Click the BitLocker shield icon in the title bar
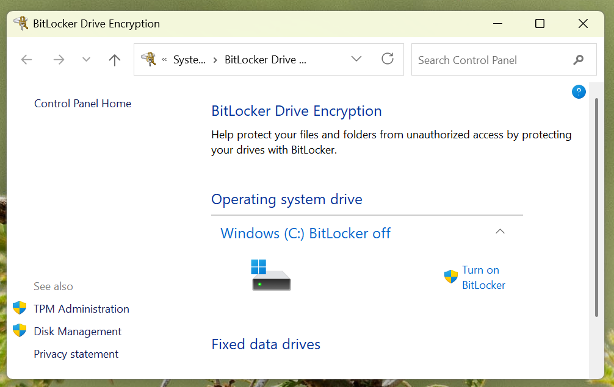 (21, 23)
